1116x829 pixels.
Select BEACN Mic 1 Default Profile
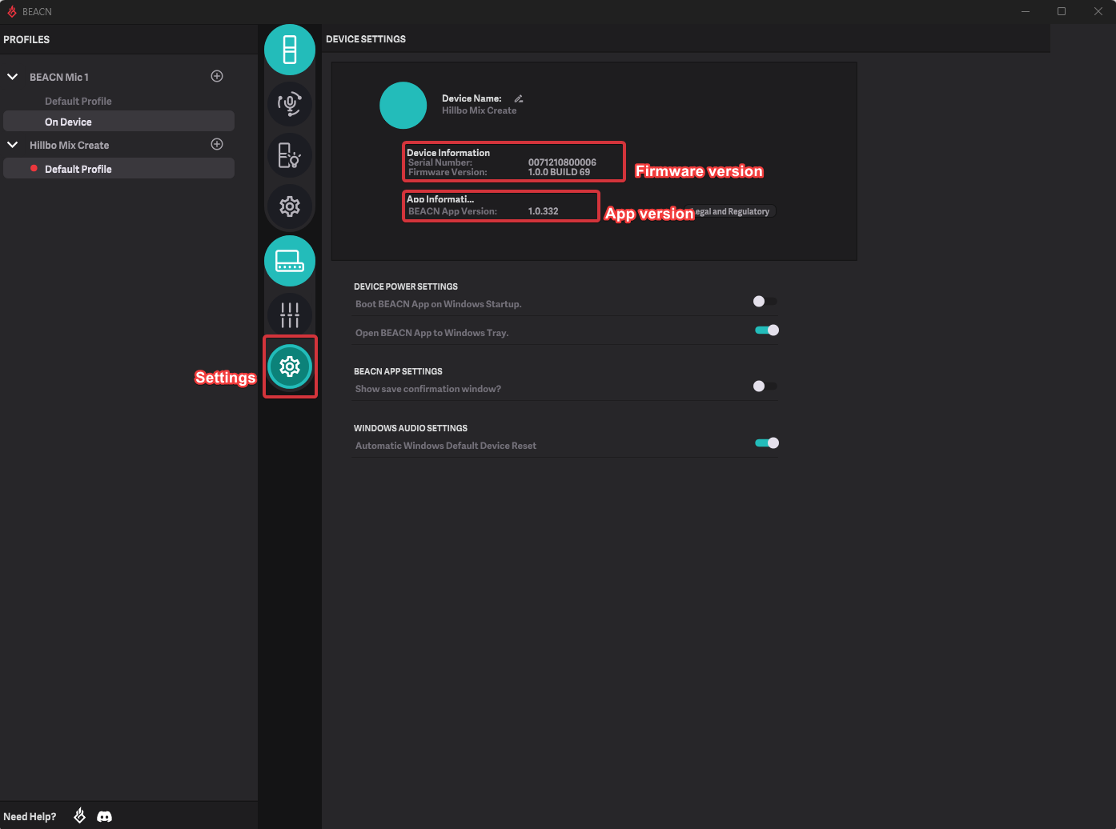(78, 101)
